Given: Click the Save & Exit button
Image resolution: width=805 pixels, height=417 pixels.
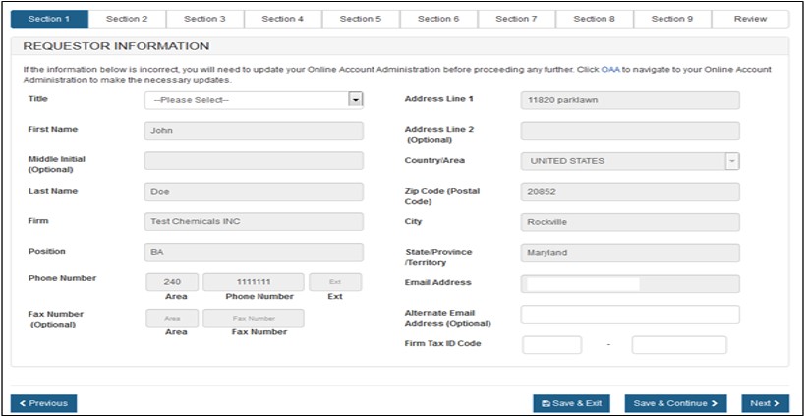Looking at the screenshot, I should coord(571,403).
